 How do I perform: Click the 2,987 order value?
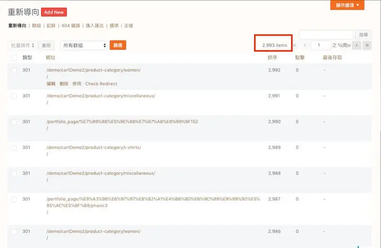point(274,199)
